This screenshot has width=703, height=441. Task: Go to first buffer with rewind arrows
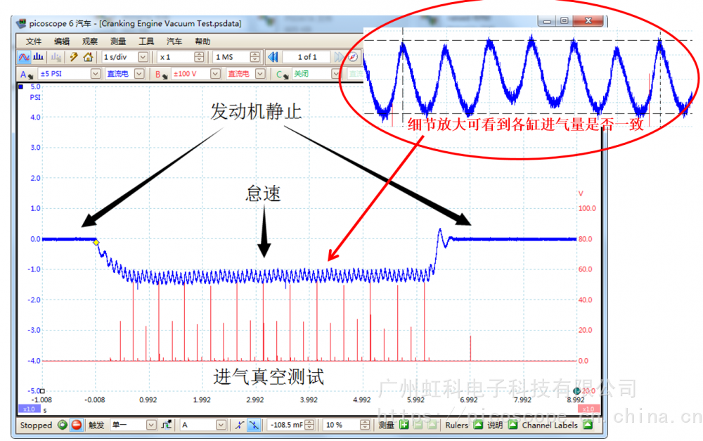pyautogui.click(x=273, y=57)
